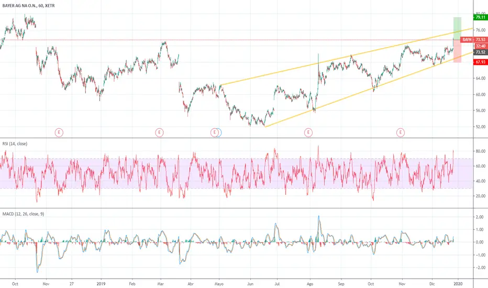Click the Dic label on the time axis
This screenshot has height=288, width=488.
[432, 284]
